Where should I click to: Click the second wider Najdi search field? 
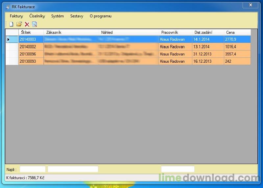point(73,169)
